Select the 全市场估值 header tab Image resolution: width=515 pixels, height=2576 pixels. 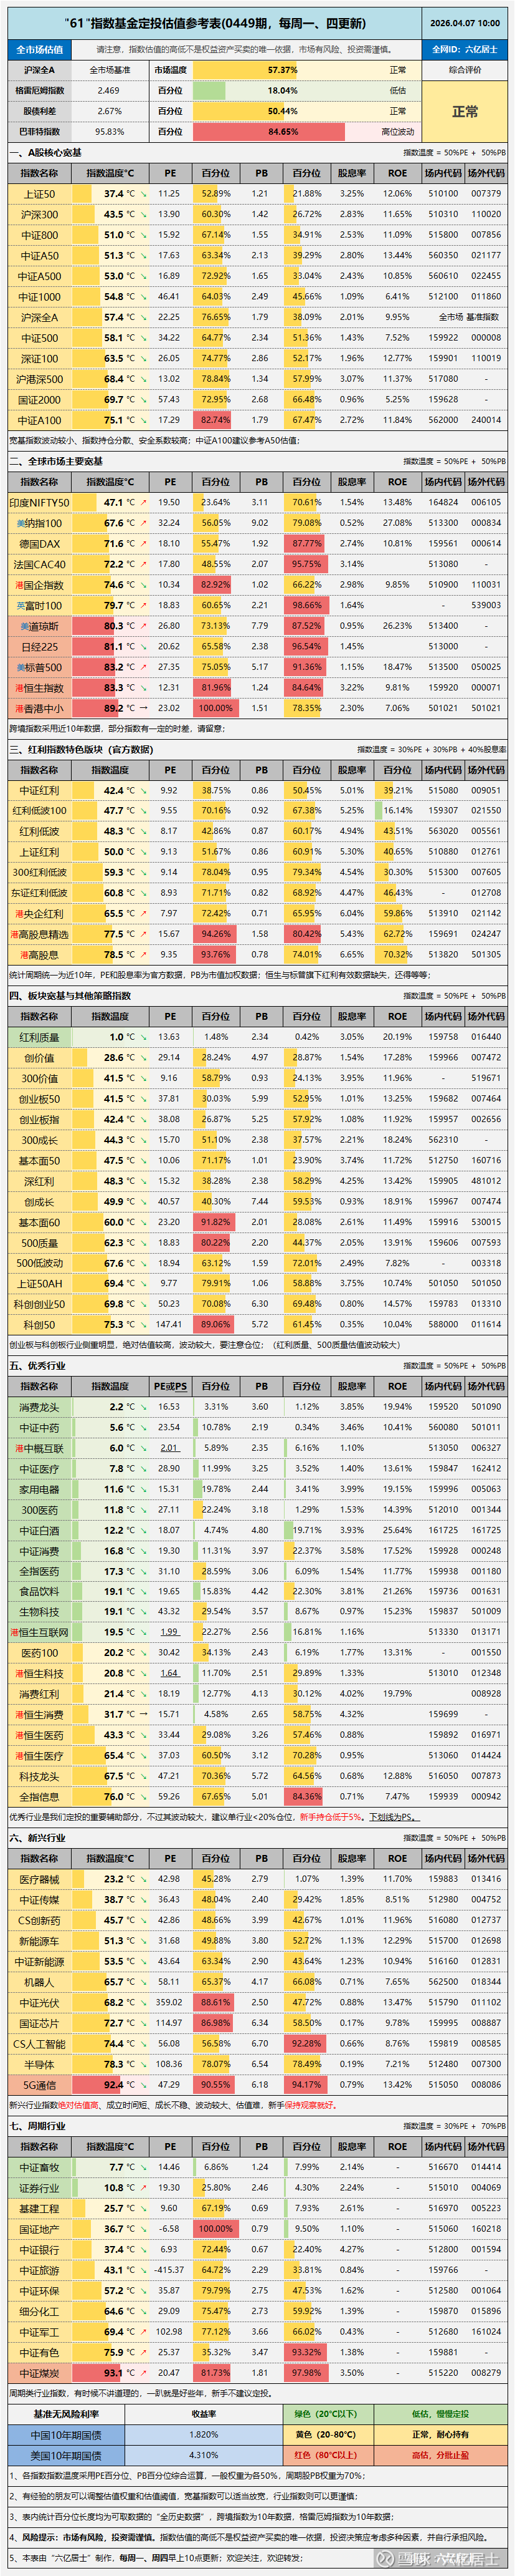coord(40,49)
